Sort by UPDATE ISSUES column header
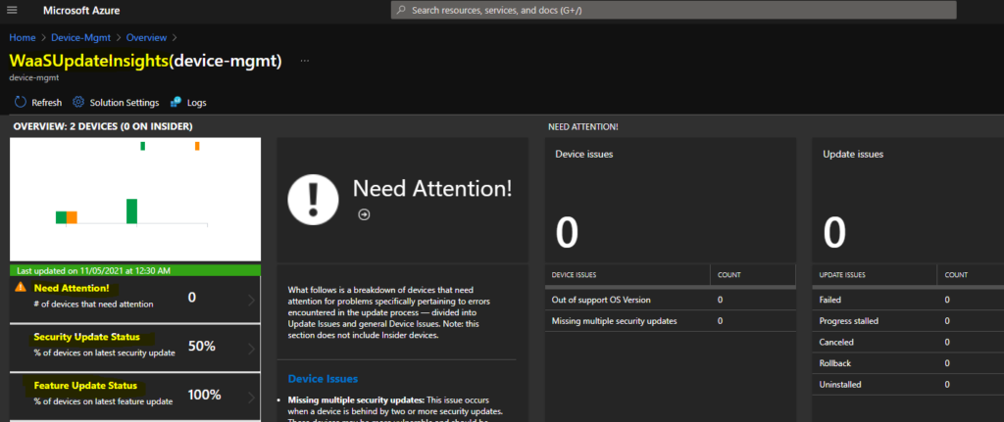Screen dimensions: 1004x422 click(x=842, y=275)
